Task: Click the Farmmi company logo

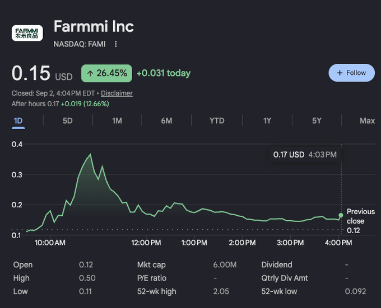Action: coord(27,33)
